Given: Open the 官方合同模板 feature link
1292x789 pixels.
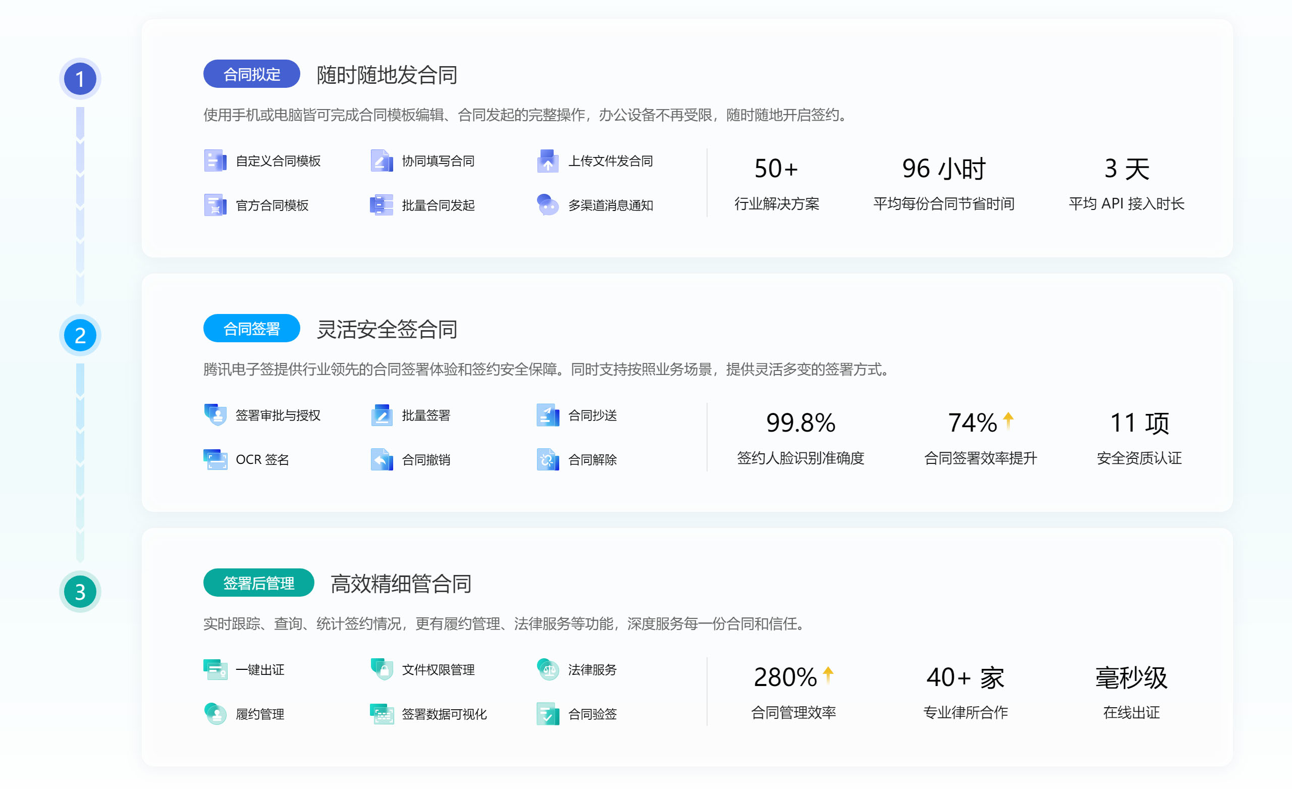Looking at the screenshot, I should (272, 205).
